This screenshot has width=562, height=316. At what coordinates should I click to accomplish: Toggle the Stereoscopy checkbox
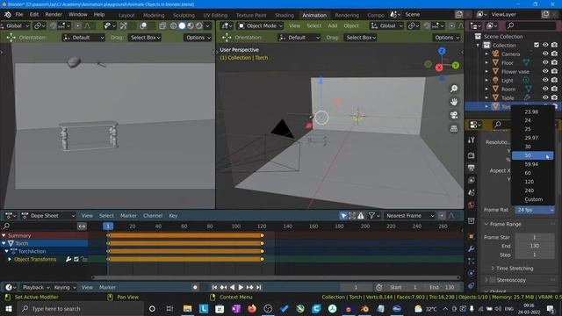tap(493, 280)
